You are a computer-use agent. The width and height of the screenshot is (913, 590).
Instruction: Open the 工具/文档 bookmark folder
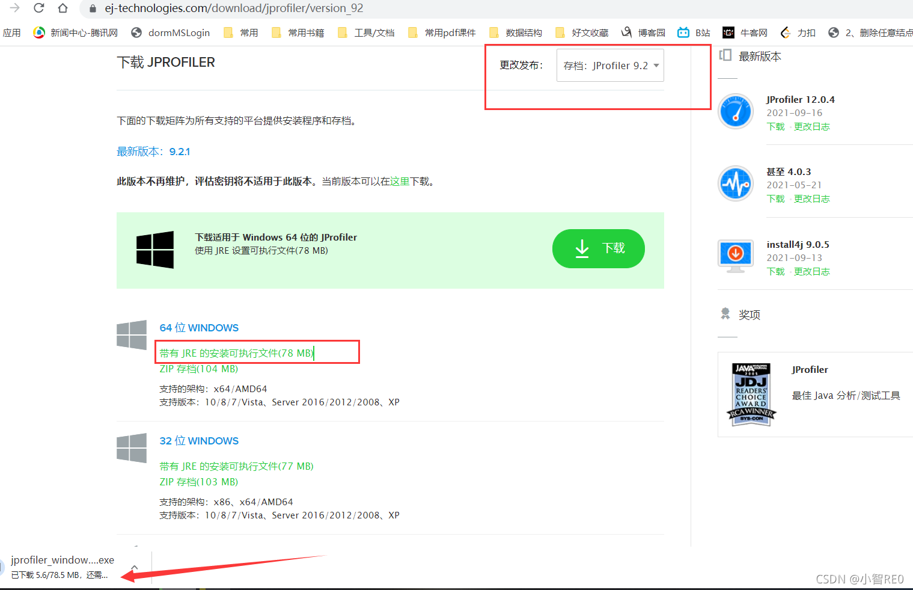pos(367,32)
